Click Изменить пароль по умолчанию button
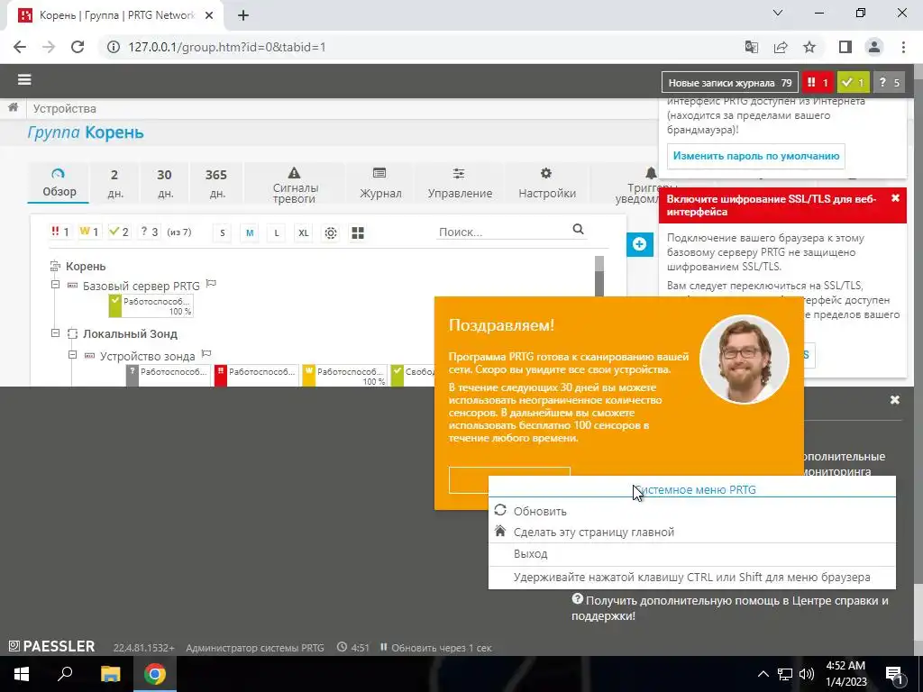 pyautogui.click(x=756, y=156)
